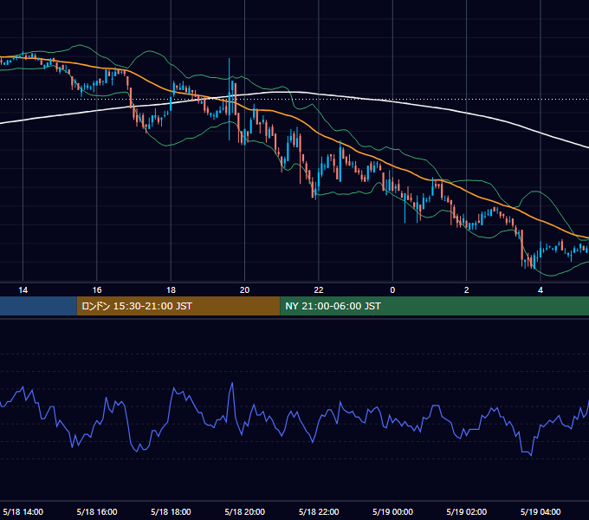Click the oscillator peak before 5/18 20:00
The height and width of the screenshot is (520, 589).
click(x=232, y=384)
